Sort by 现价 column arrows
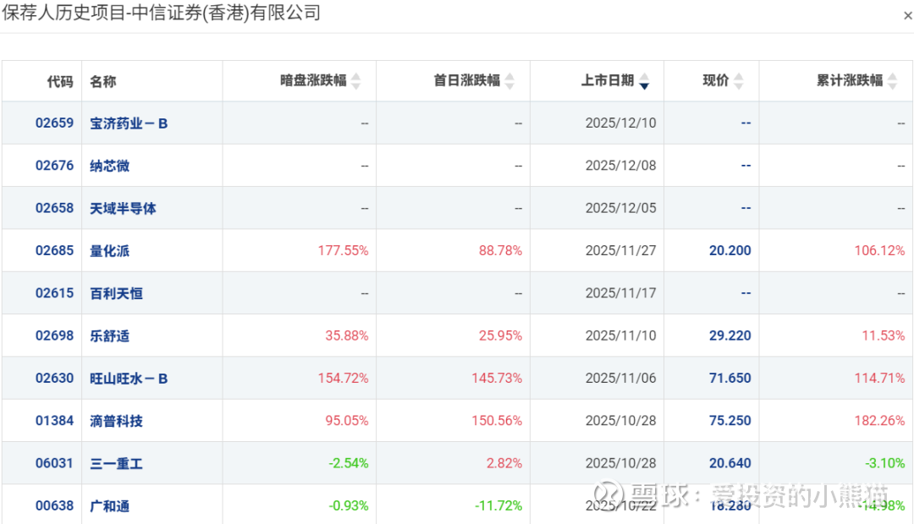 (x=739, y=81)
